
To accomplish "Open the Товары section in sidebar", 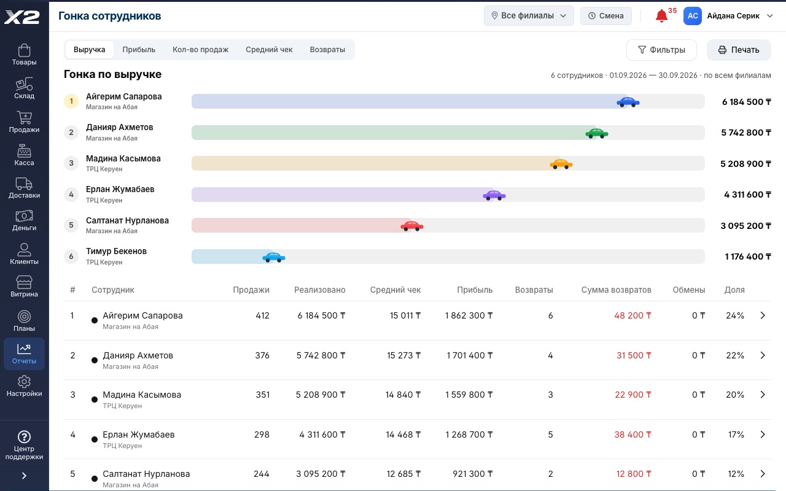I will [24, 55].
